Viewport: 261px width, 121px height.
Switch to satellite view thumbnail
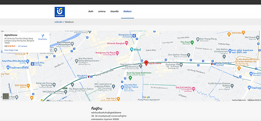pos(6,96)
